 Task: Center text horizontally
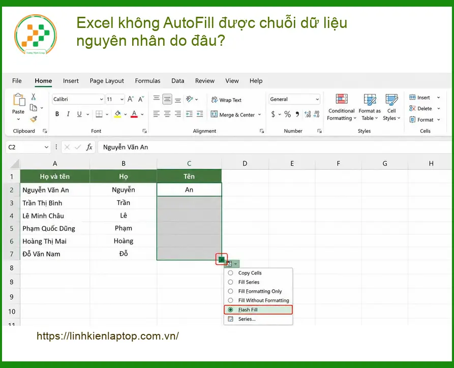167,114
